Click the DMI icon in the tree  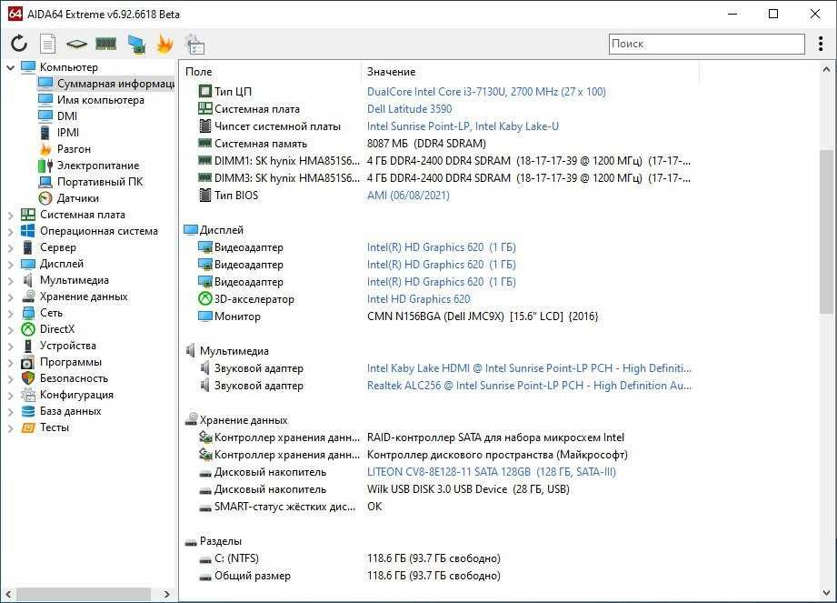pos(45,116)
